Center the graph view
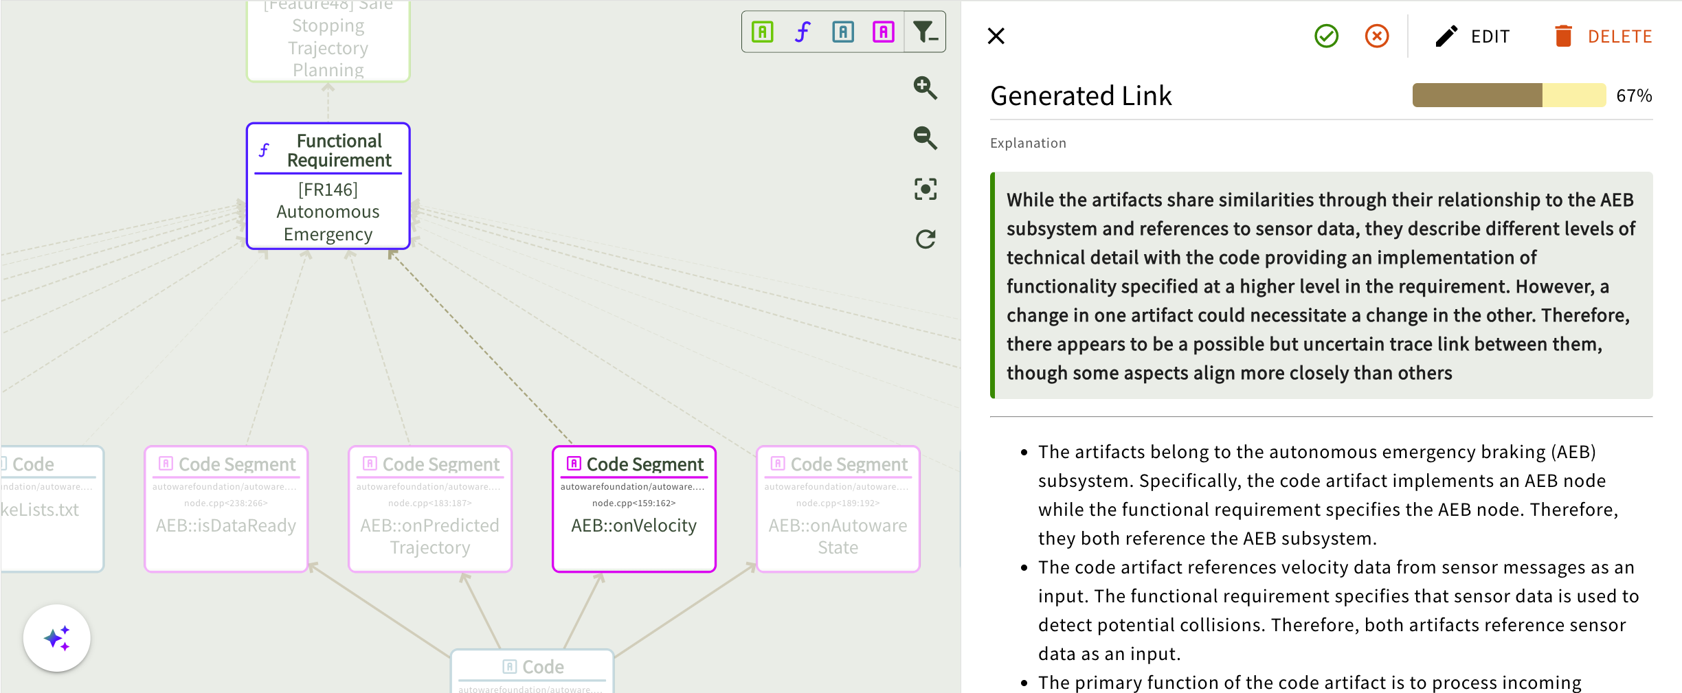Viewport: 1682px width, 693px height. [926, 189]
